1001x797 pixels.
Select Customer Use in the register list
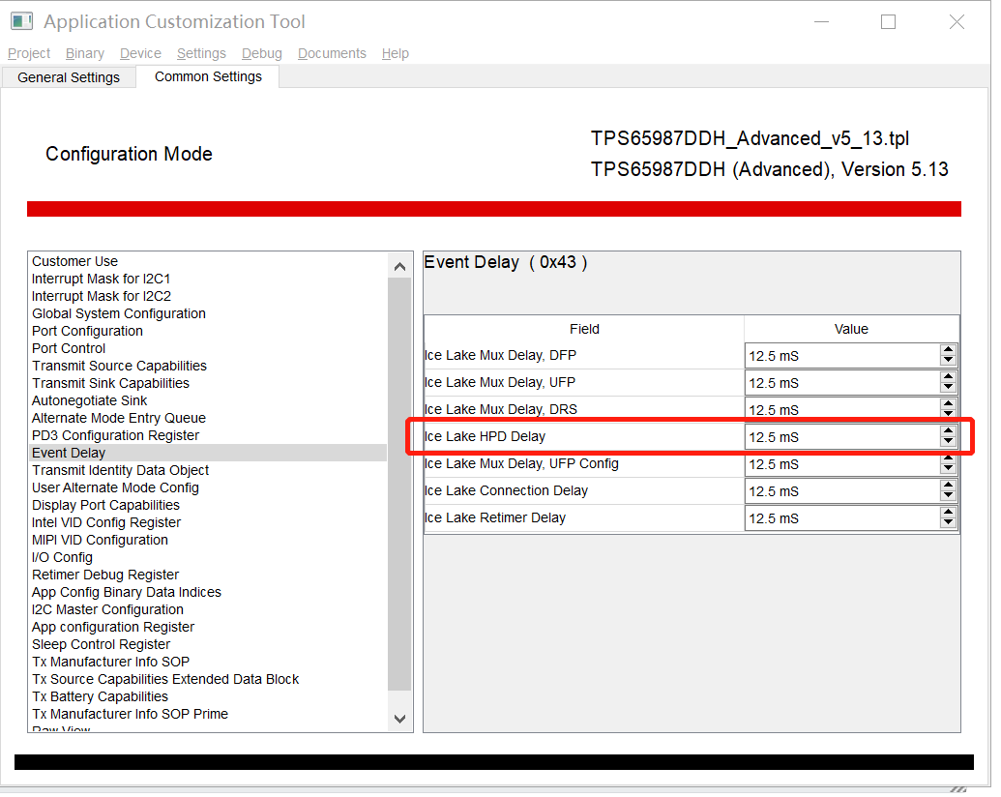pyautogui.click(x=74, y=261)
